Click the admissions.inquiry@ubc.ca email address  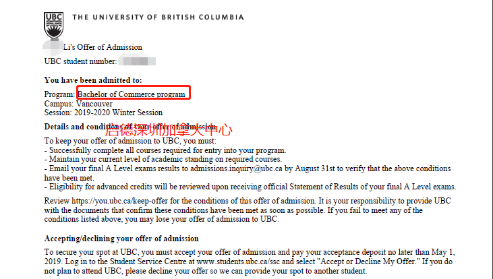click(236, 168)
